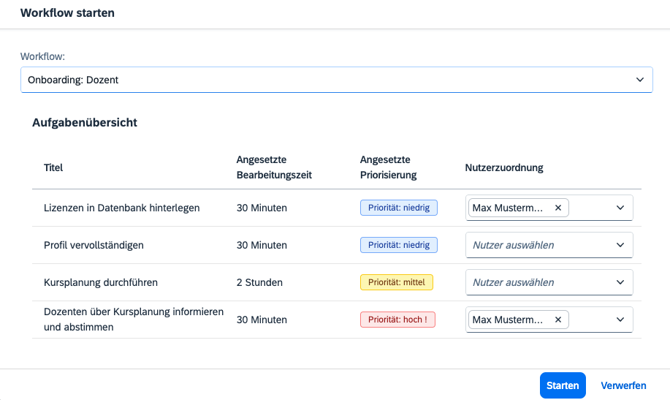Screen dimensions: 670x400
Task: Expand user dropdown for Dozenten über Kursplanung informieren
Action: 620,320
